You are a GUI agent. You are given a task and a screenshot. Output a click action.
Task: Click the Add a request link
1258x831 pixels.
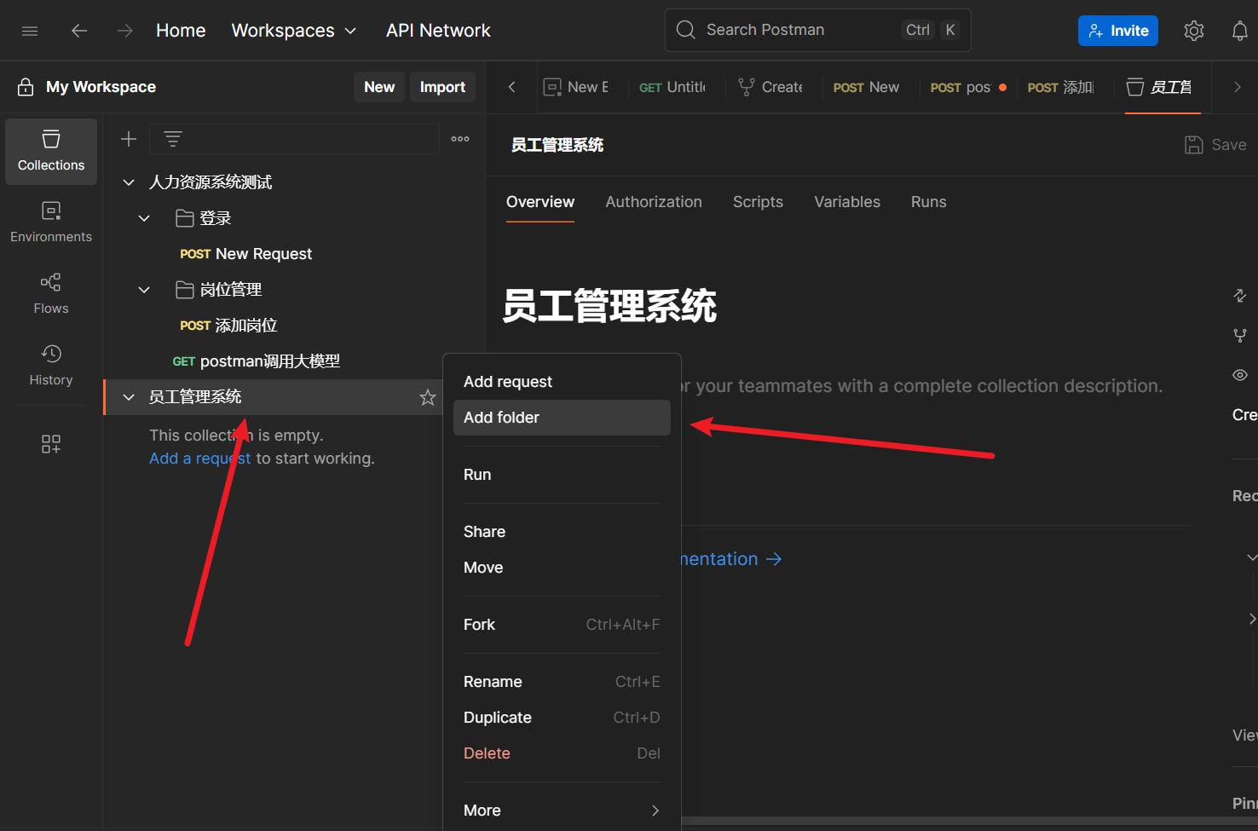pyautogui.click(x=199, y=459)
